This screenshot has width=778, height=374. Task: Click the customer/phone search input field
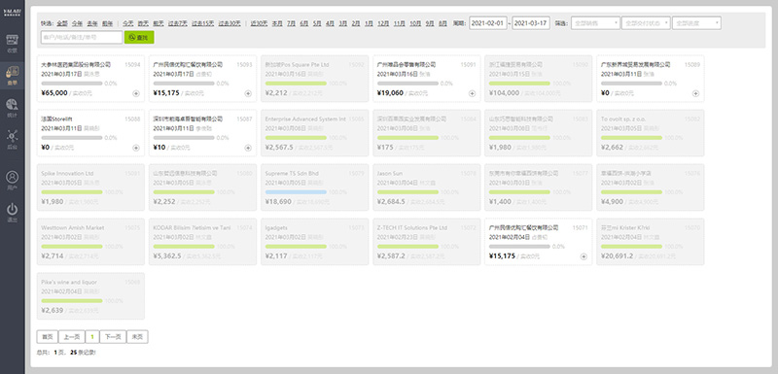click(x=82, y=37)
